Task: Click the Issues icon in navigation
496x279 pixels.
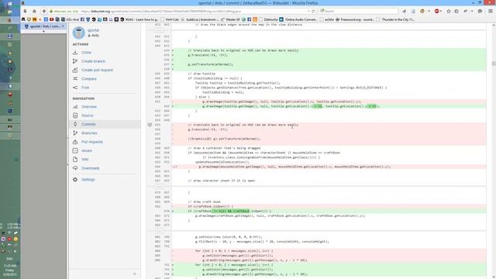Action: click(x=75, y=150)
